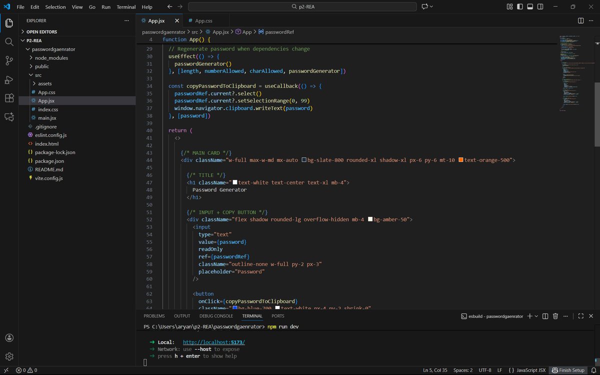Open the Manage gear icon
The height and width of the screenshot is (375, 600).
[9, 356]
